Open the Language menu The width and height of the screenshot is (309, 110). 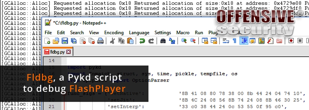(139, 33)
